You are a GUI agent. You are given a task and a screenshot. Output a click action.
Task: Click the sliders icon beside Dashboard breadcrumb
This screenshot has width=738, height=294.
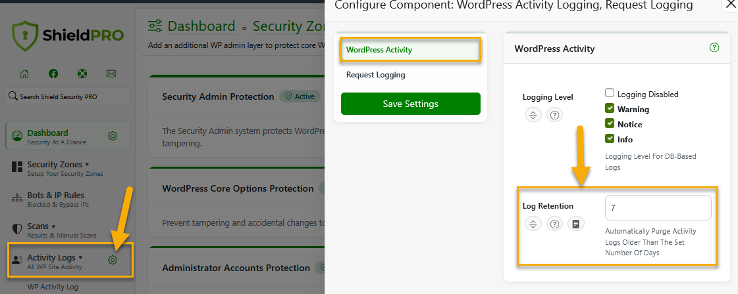point(155,26)
